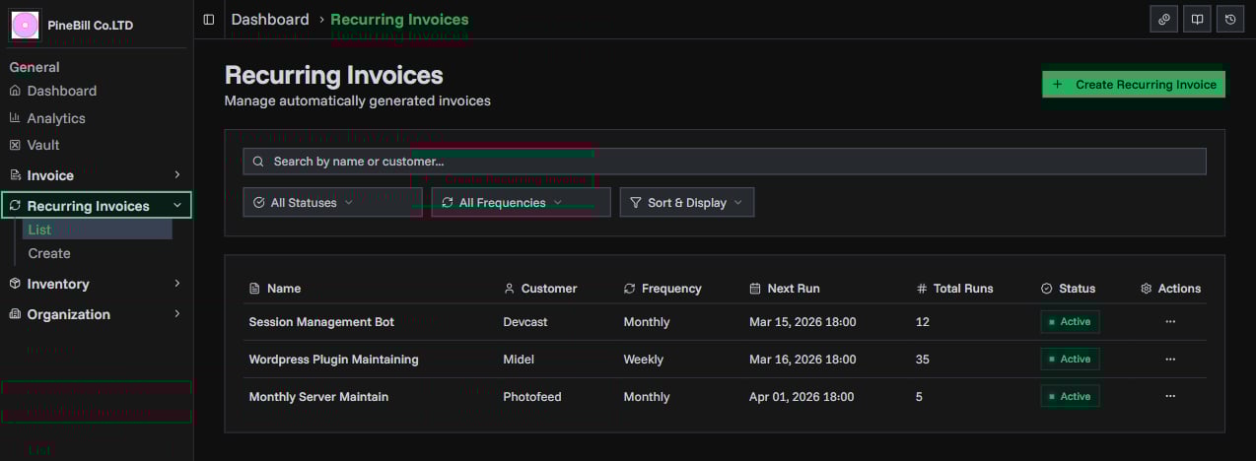The height and width of the screenshot is (461, 1256).
Task: Click the Status column check-circle icon
Action: tap(1046, 289)
